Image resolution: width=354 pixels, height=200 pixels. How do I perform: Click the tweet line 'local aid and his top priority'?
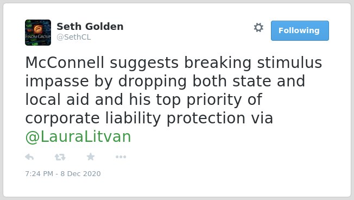[133, 99]
